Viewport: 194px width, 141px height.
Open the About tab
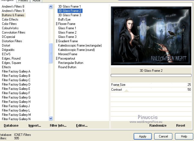point(37,1)
